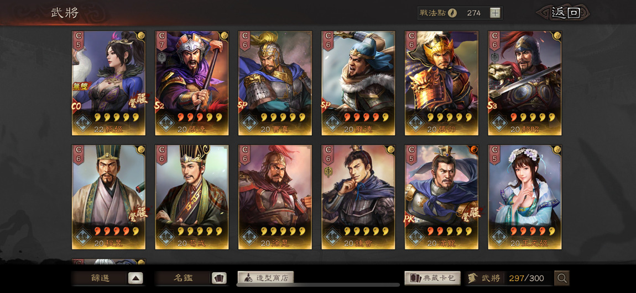Open the 篩選 filter bar

click(x=107, y=278)
